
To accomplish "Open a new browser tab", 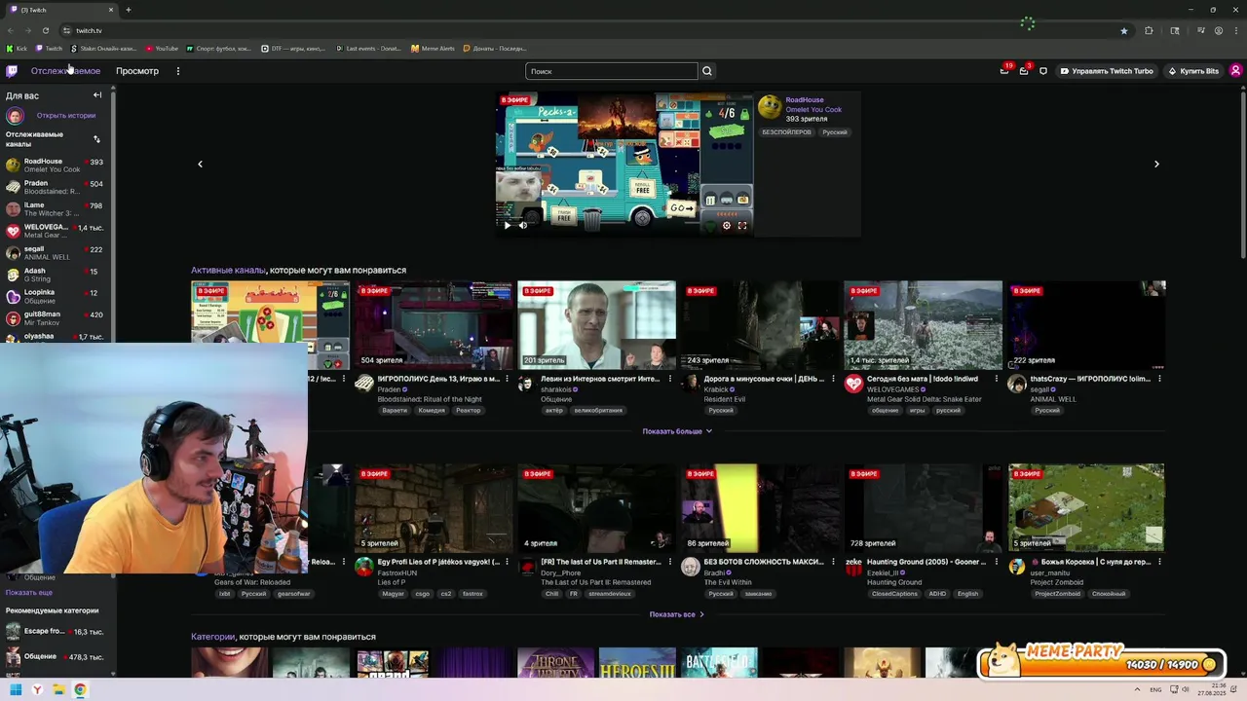I will [x=128, y=10].
